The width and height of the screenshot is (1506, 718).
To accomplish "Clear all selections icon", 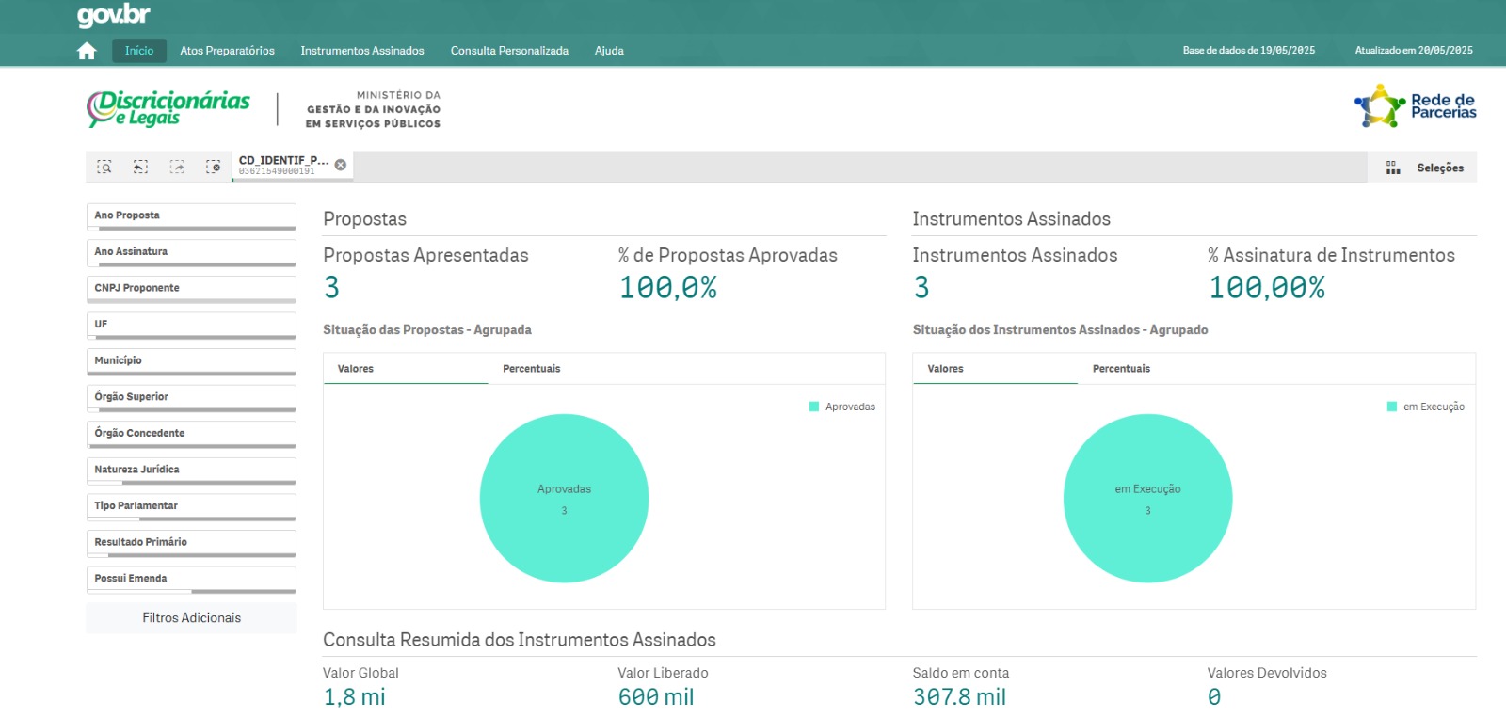I will click(x=214, y=167).
